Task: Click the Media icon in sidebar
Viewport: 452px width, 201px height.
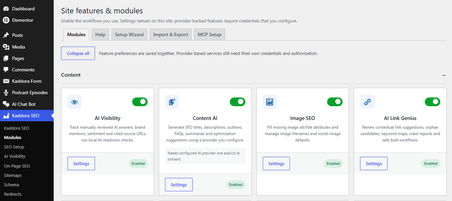Action: [6, 47]
